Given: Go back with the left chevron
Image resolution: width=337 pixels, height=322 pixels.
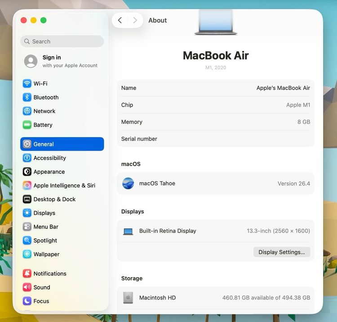Looking at the screenshot, I should click(x=120, y=20).
